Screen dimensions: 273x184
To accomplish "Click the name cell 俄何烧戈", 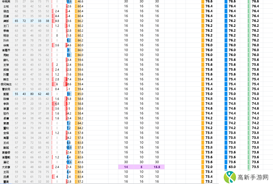I will tap(6, 84).
